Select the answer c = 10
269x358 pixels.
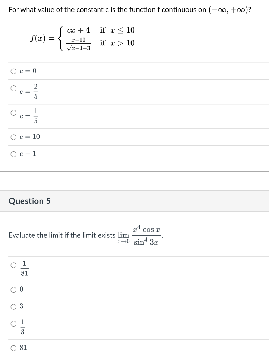pyautogui.click(x=13, y=137)
